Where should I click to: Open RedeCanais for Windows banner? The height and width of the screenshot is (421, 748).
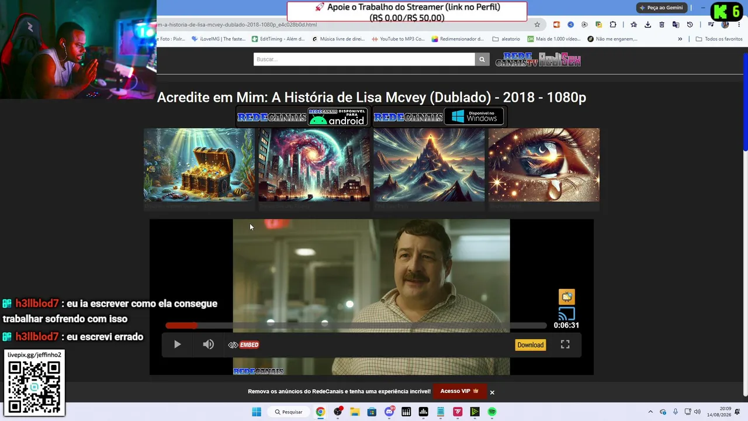[439, 117]
